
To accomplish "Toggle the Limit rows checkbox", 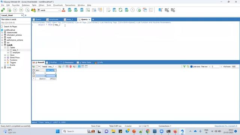I will (x=191, y=67).
